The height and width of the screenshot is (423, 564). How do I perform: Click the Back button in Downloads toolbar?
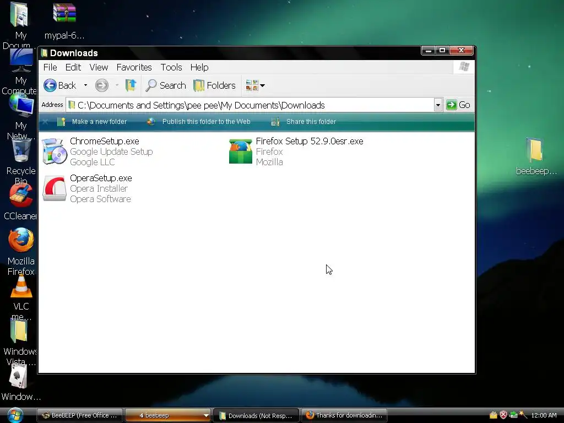pos(59,85)
